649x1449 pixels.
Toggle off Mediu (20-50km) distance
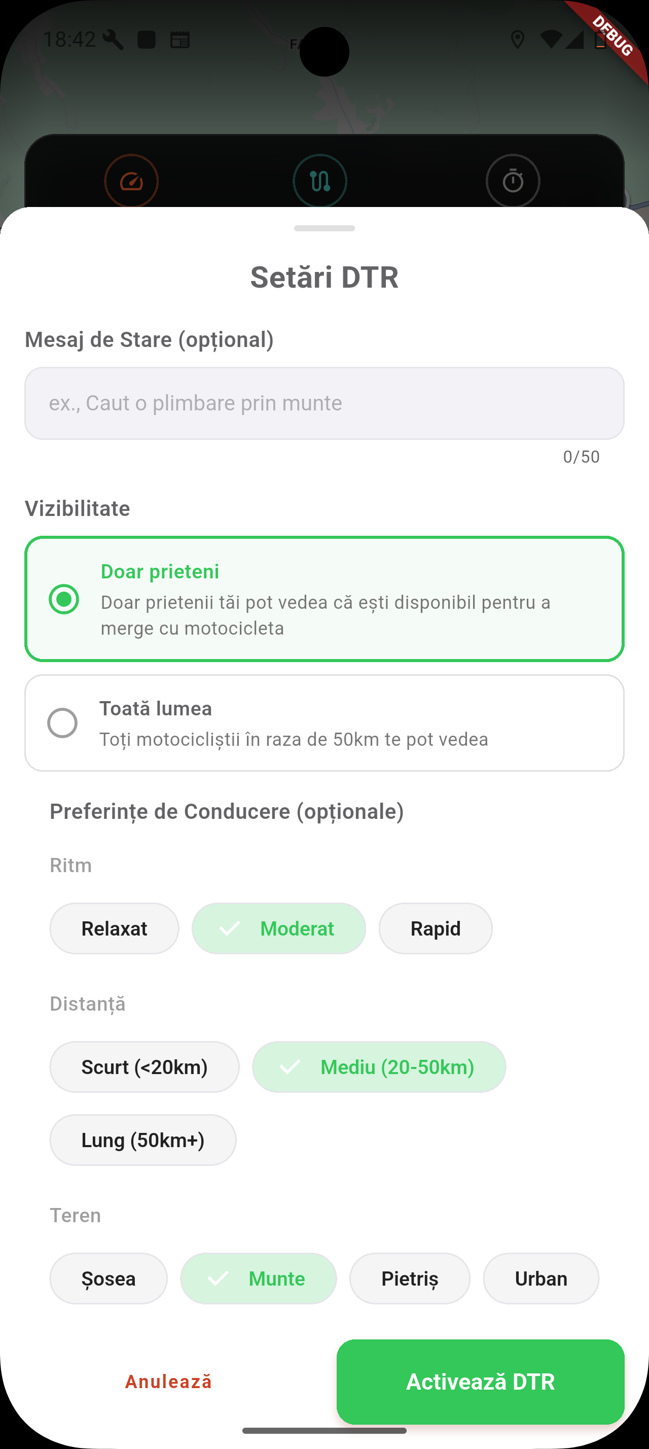379,1067
